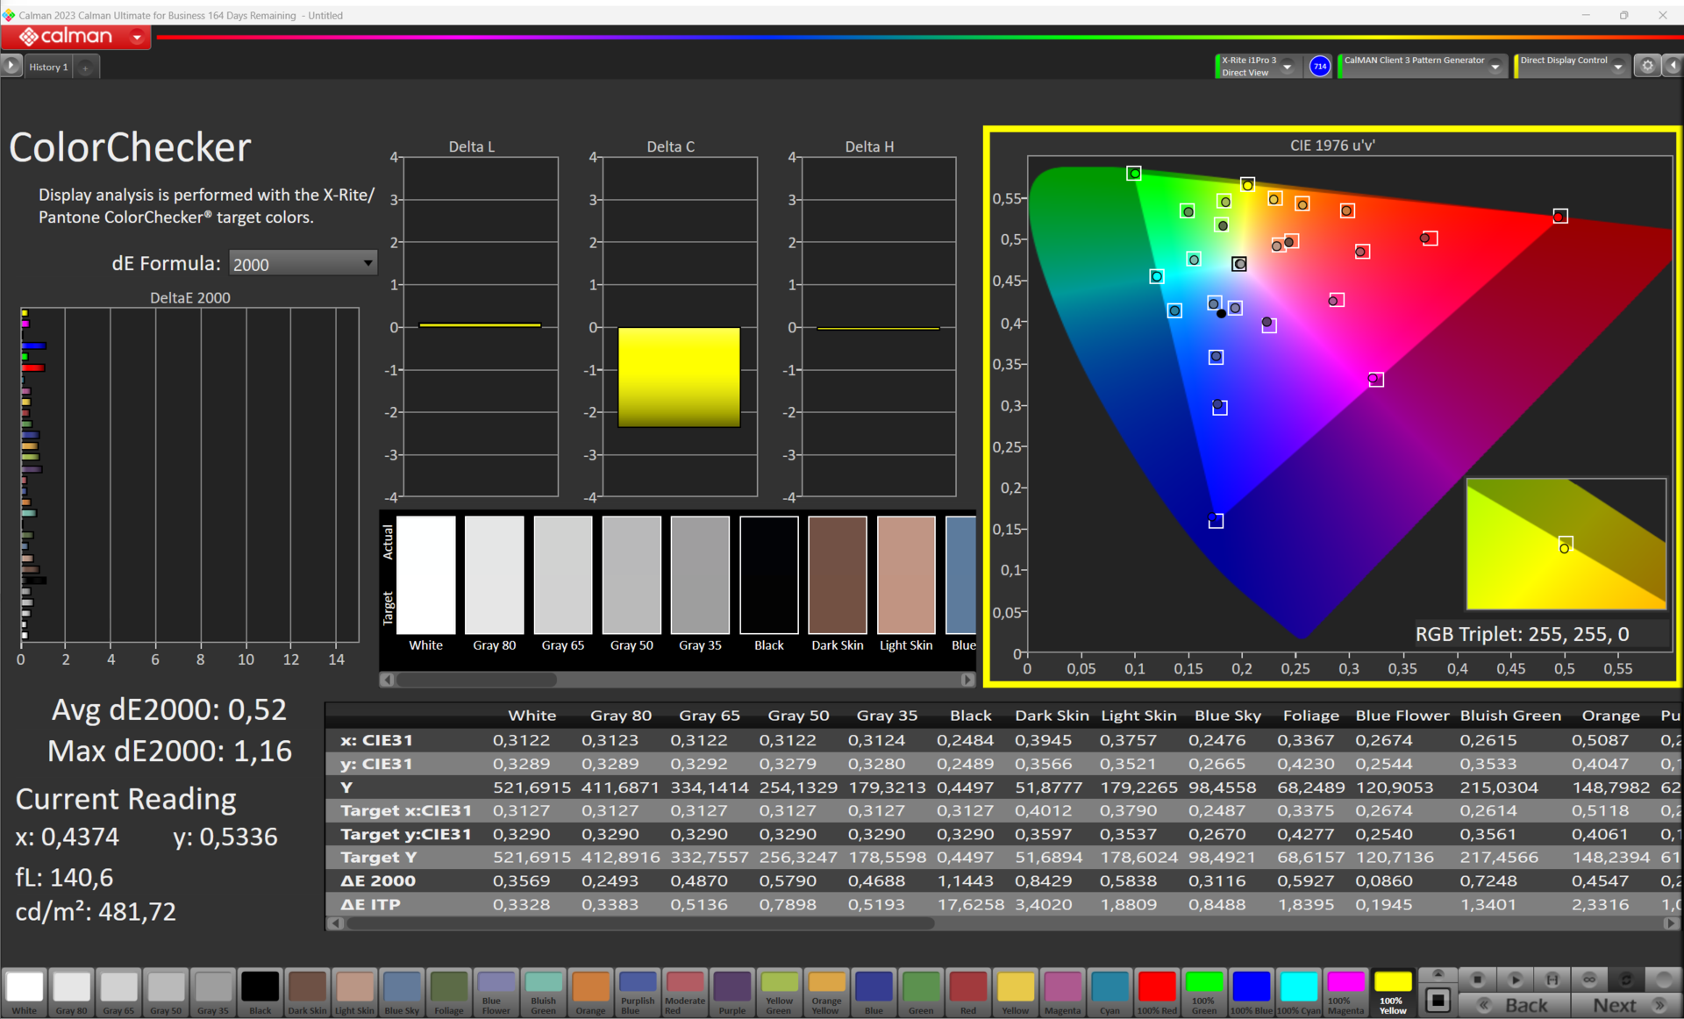Click the infinity continuous read icon
Viewport: 1684px width, 1019px height.
1588,980
